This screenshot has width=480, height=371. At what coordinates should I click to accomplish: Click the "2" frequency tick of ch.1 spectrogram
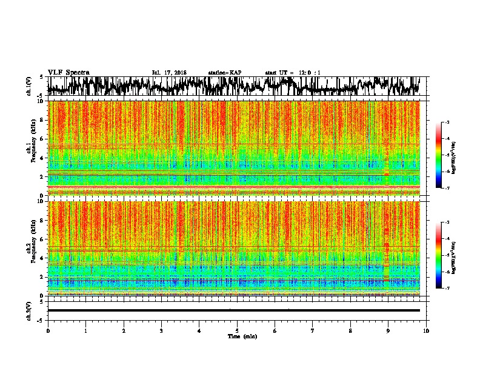(x=42, y=177)
